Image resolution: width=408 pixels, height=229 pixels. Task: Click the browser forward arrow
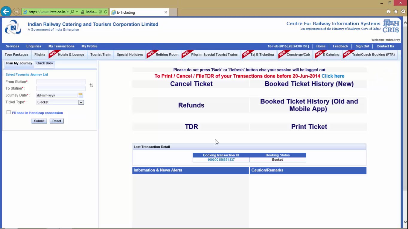[16, 12]
